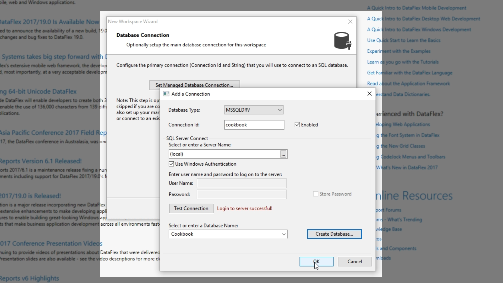Click the Password input field
The width and height of the screenshot is (503, 283).
(241, 194)
